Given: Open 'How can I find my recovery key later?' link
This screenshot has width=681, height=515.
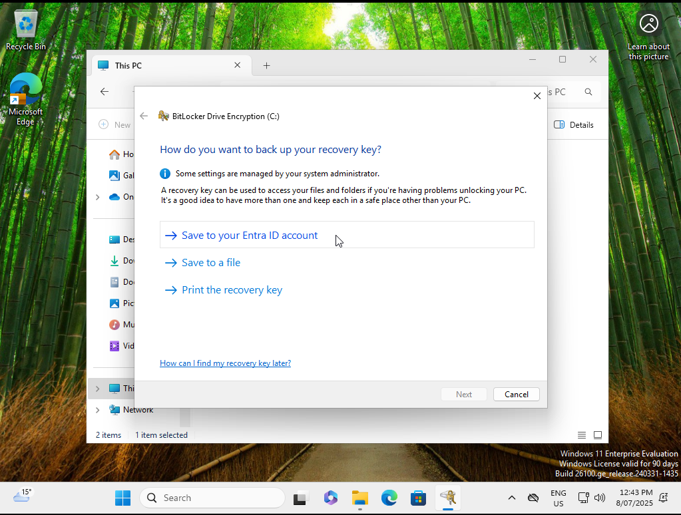Looking at the screenshot, I should coord(225,363).
